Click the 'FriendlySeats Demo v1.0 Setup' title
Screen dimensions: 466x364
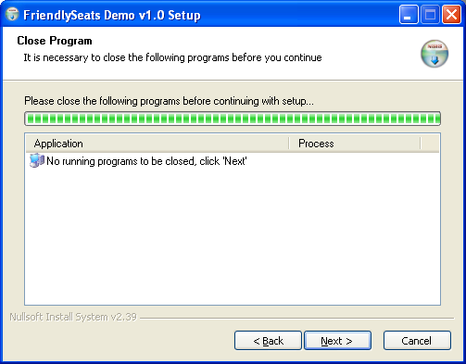coord(112,15)
